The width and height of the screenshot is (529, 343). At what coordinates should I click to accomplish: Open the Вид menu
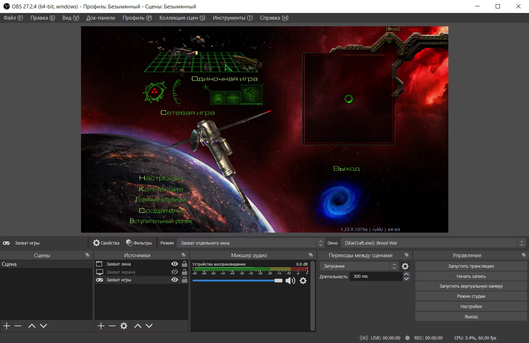coord(71,18)
